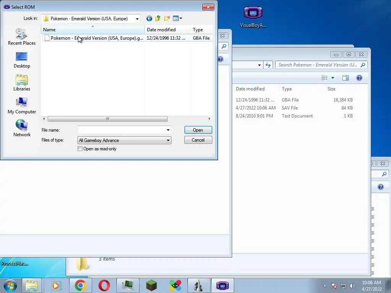Create new folder icon in Select ROM dialog

click(x=167, y=18)
